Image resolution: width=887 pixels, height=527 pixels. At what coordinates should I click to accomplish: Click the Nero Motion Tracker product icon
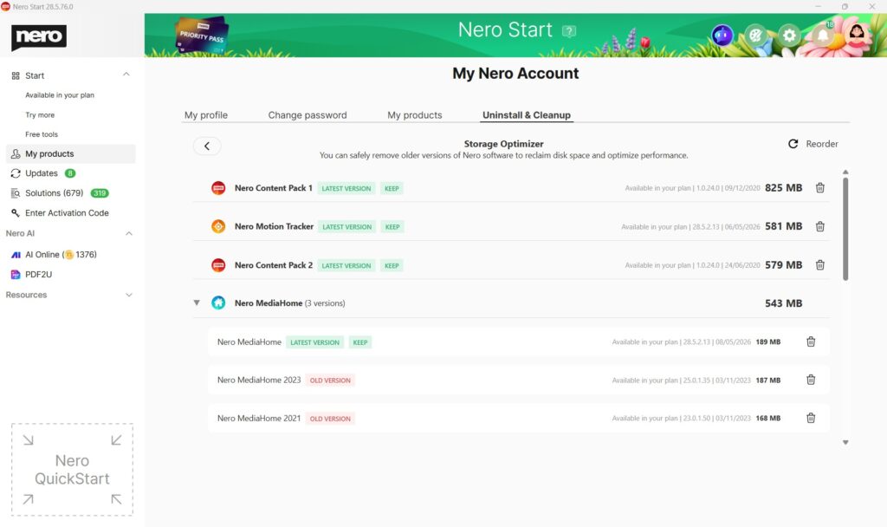point(218,226)
